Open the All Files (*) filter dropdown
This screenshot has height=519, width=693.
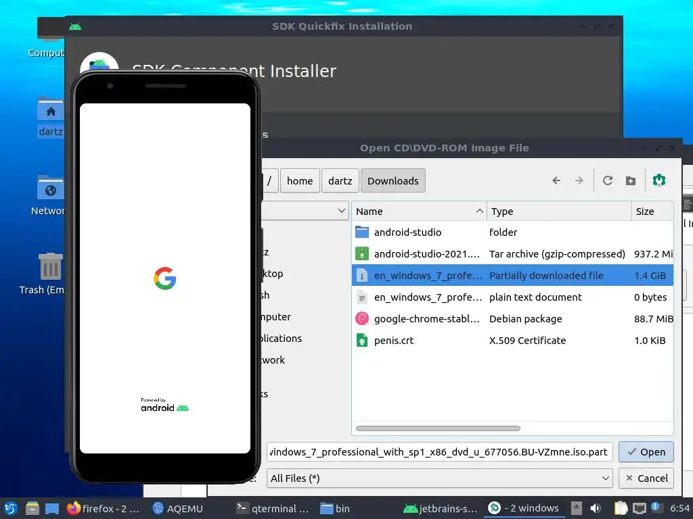point(439,478)
